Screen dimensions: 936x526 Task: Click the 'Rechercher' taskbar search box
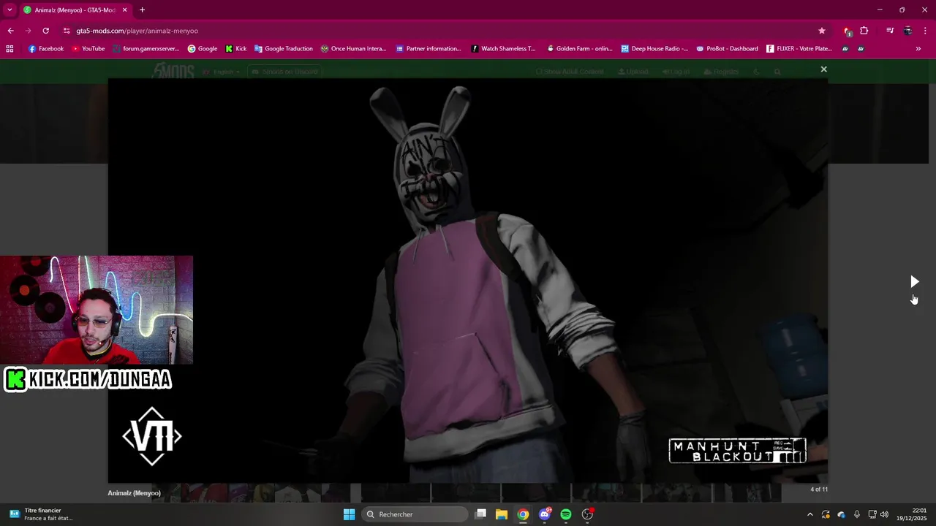point(415,514)
